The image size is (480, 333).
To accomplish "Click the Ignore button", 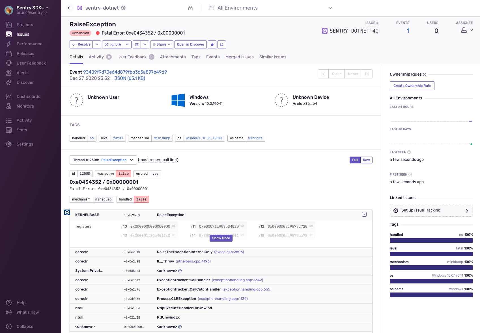I will [113, 44].
